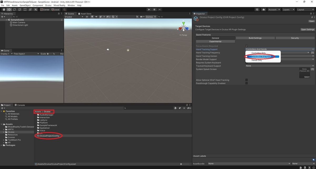This screenshot has width=316, height=169.
Task: Toggle scene 2D view mode
Action: tap(87, 17)
